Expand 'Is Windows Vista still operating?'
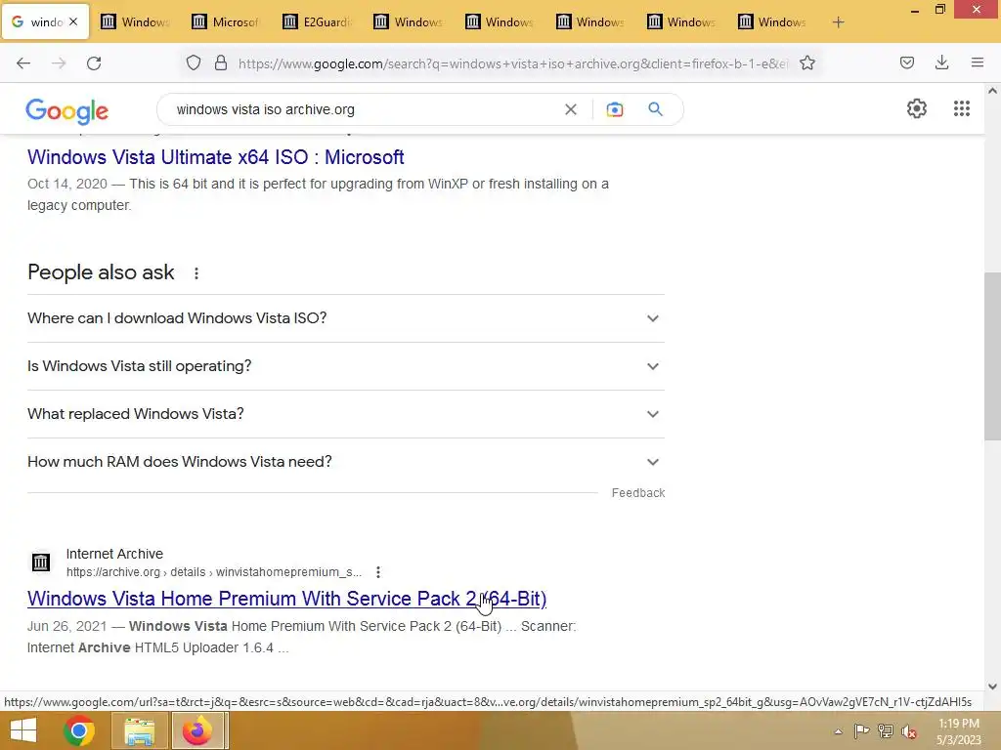Image resolution: width=1001 pixels, height=750 pixels. 345,366
